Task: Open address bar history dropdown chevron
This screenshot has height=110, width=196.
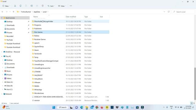Action: [x=164, y=12]
